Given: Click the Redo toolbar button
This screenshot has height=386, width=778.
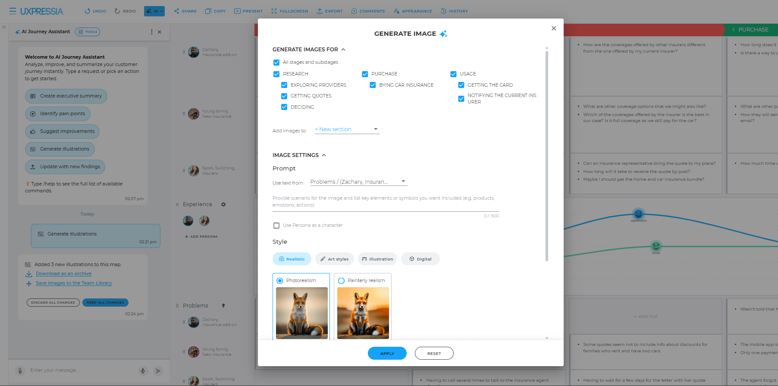Looking at the screenshot, I should tap(125, 11).
